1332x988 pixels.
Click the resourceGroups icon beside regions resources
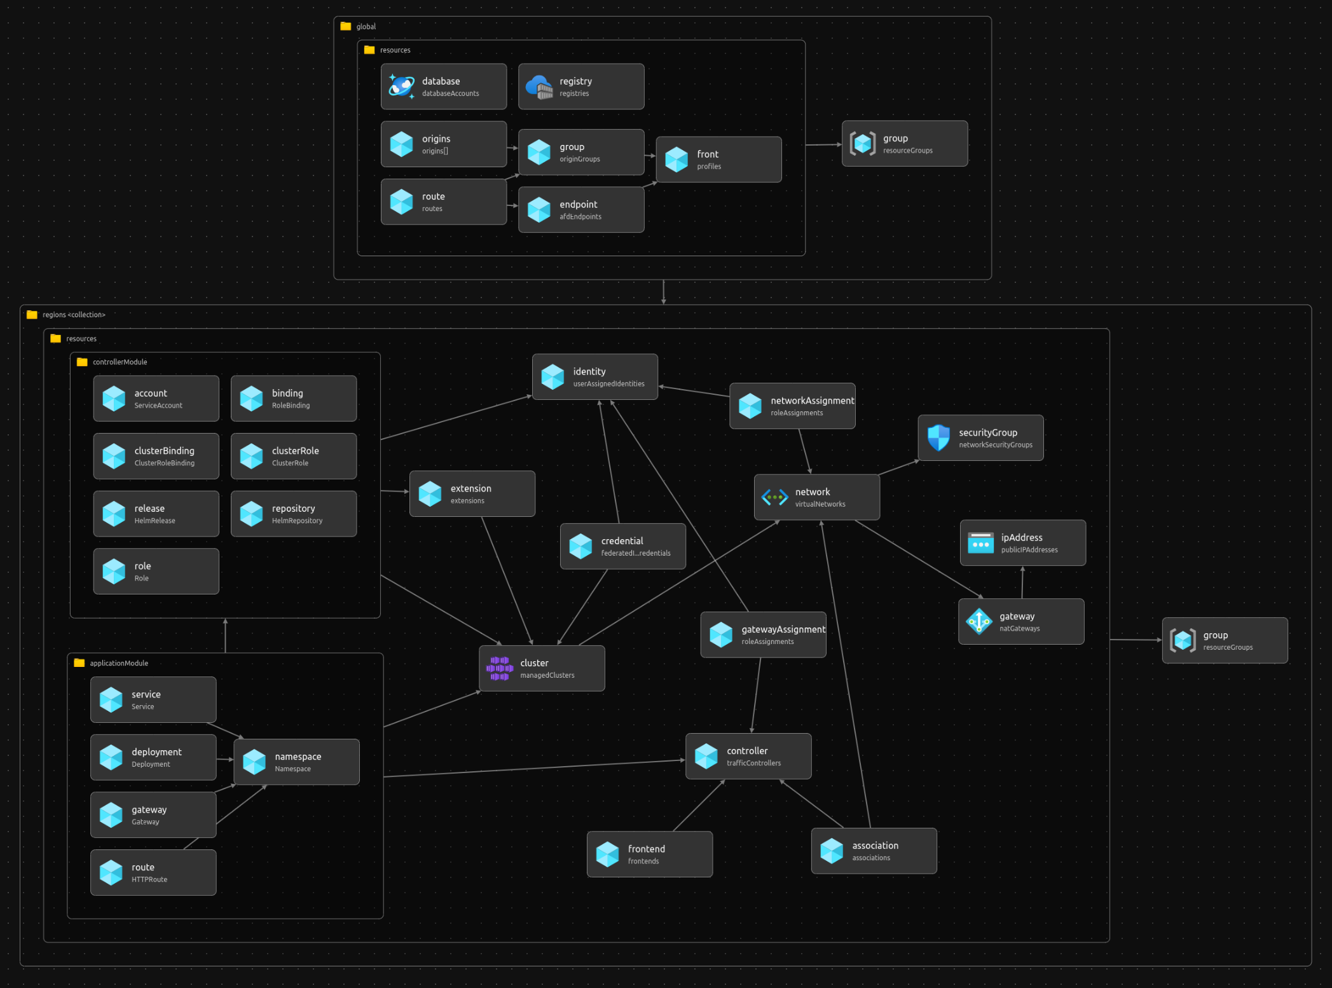[x=1183, y=640]
